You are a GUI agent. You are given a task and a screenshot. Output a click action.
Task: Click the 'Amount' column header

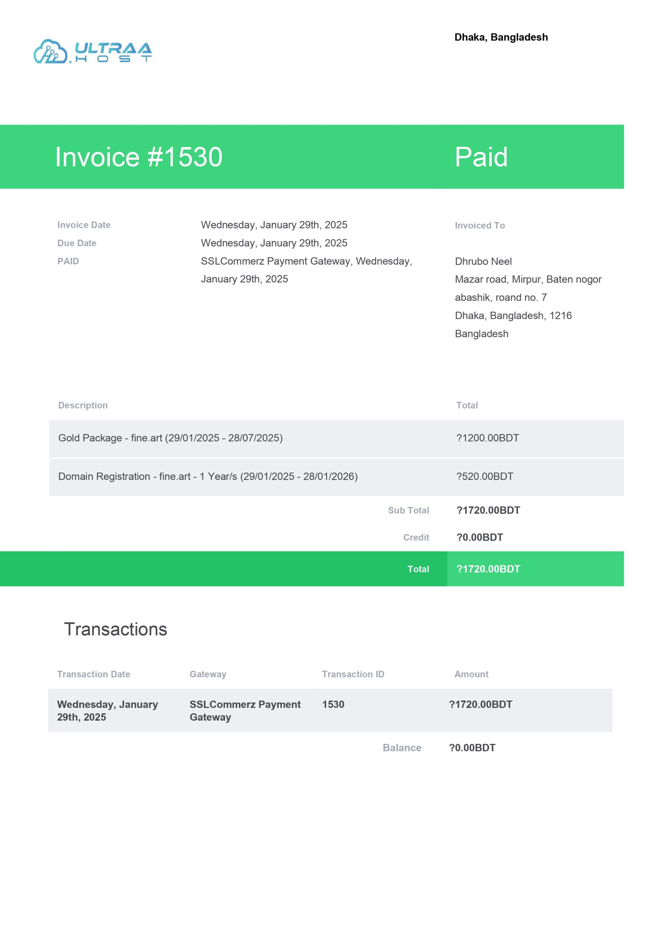[471, 674]
